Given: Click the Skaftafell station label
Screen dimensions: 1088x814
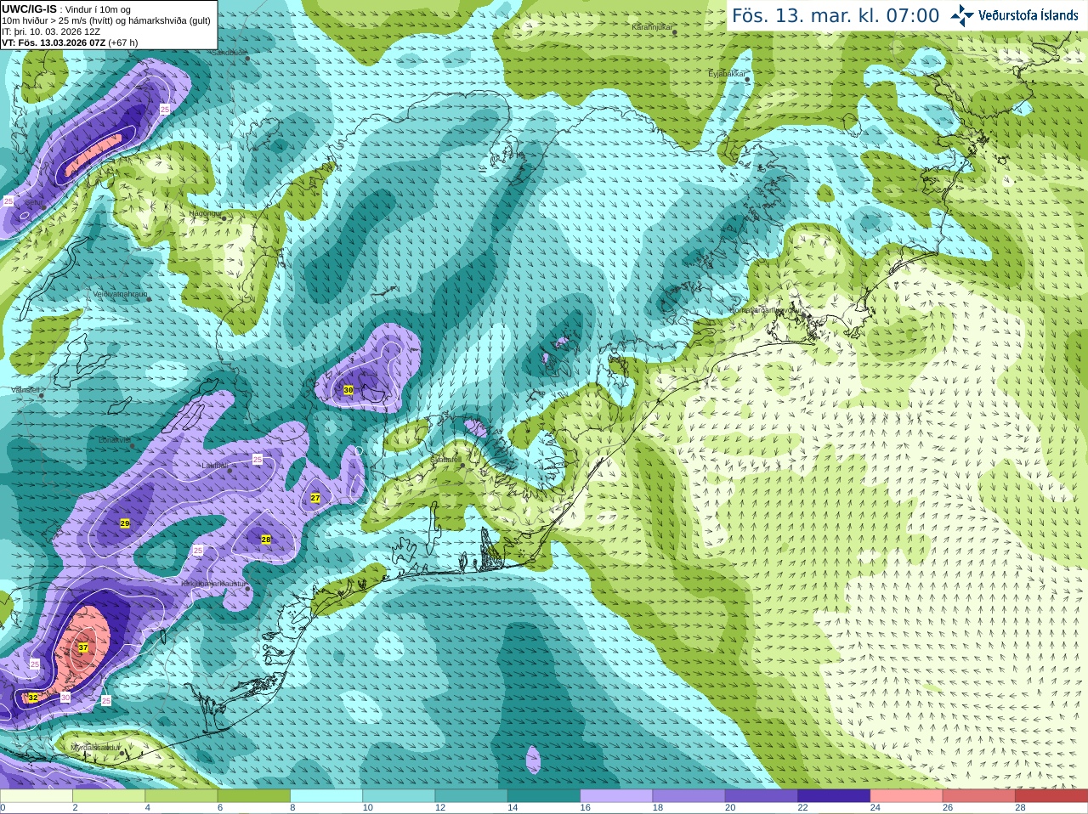Looking at the screenshot, I should point(445,459).
